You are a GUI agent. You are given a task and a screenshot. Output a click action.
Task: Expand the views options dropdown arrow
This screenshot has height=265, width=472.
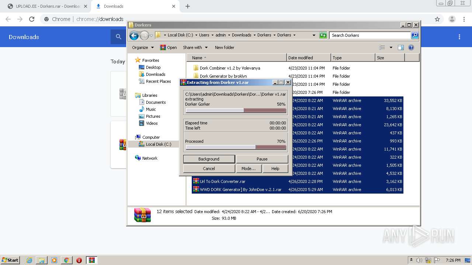[x=391, y=47]
